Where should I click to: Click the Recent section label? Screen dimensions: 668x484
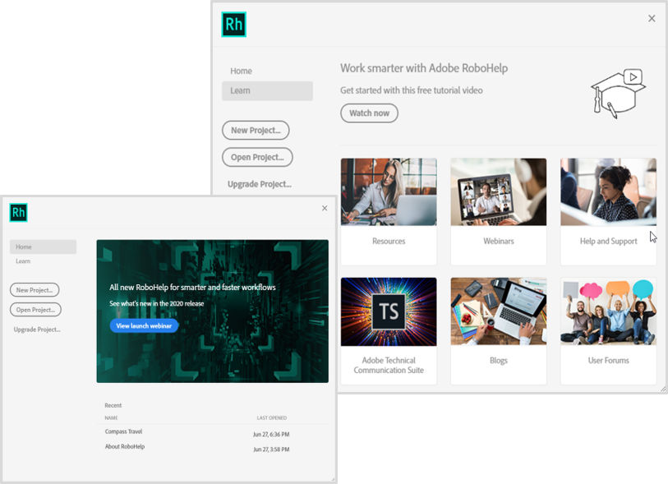point(113,405)
